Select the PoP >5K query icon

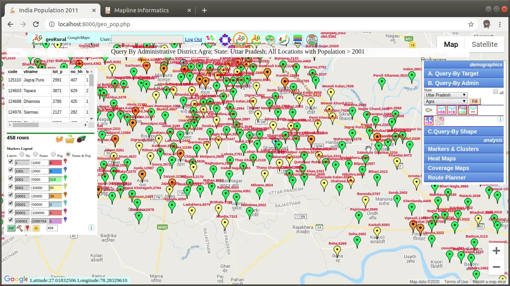[441, 110]
